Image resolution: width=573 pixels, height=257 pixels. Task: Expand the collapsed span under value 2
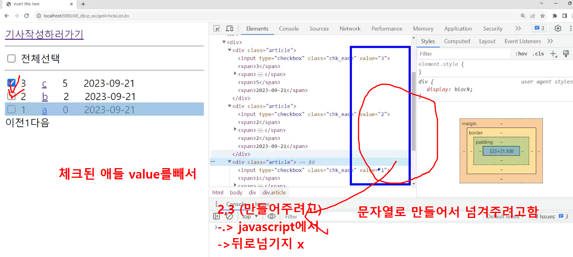(x=235, y=129)
